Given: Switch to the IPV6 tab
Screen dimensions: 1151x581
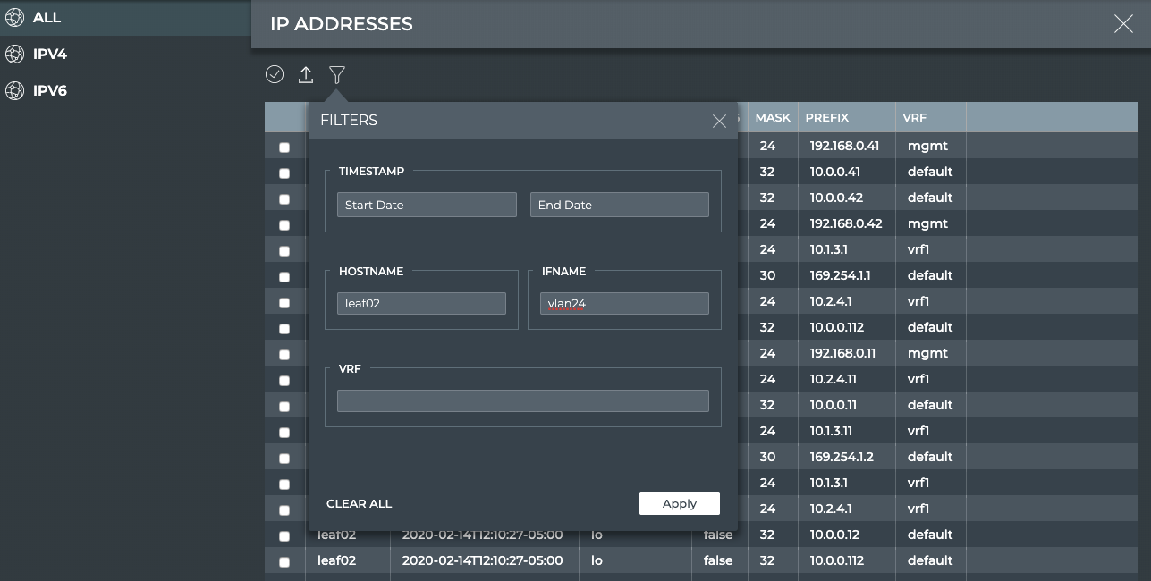Looking at the screenshot, I should [50, 91].
